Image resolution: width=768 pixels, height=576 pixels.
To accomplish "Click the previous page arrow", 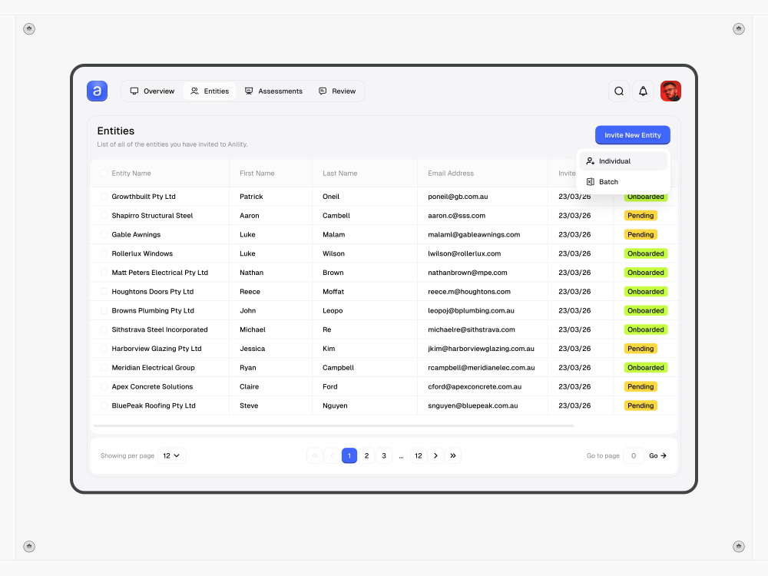I will 332,455.
